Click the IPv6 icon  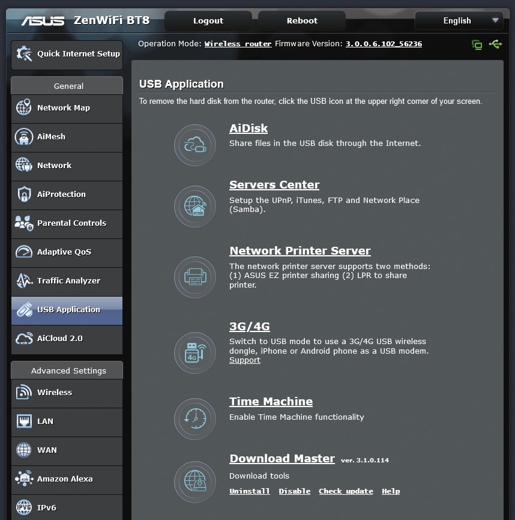click(x=24, y=507)
